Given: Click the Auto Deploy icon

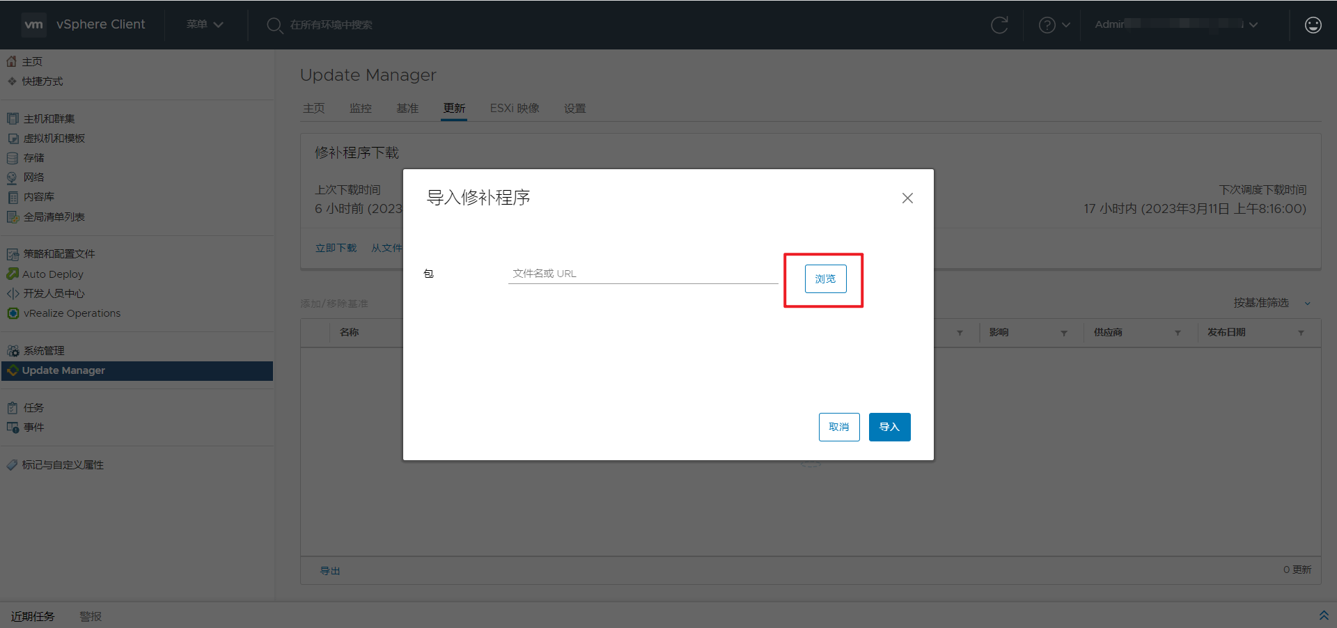Looking at the screenshot, I should tap(13, 274).
